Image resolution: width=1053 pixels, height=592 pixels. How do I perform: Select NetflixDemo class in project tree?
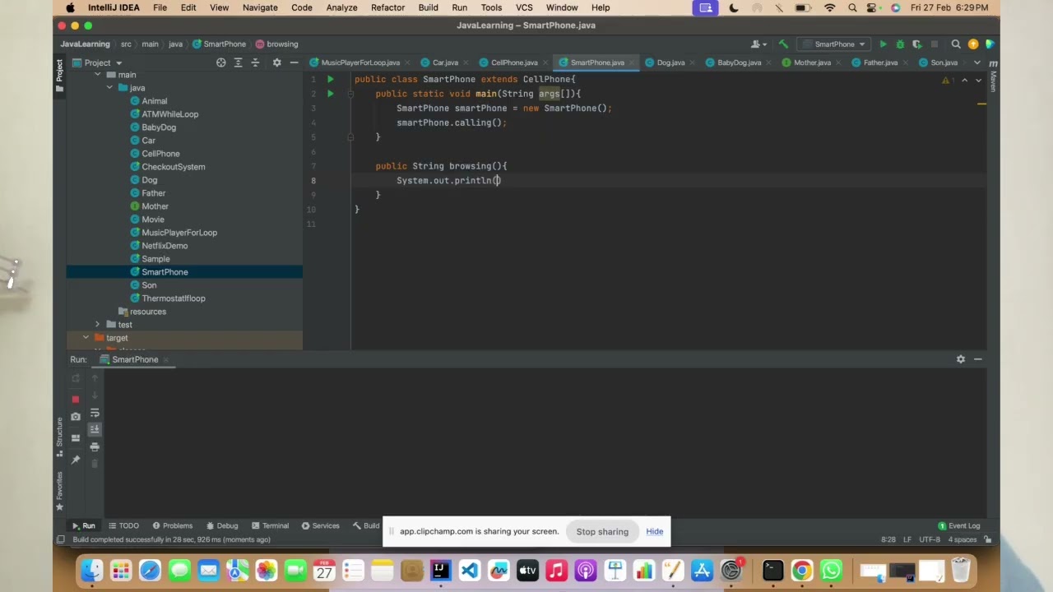point(165,246)
